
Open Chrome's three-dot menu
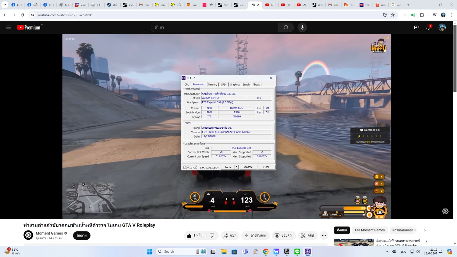click(x=452, y=15)
